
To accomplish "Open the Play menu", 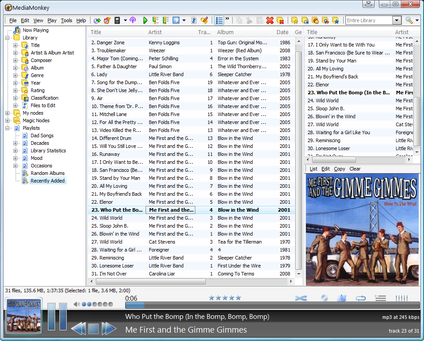I will [x=52, y=20].
